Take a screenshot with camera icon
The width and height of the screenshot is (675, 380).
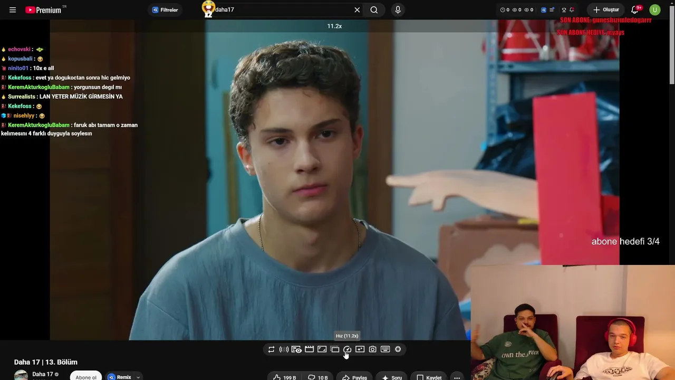click(x=372, y=349)
